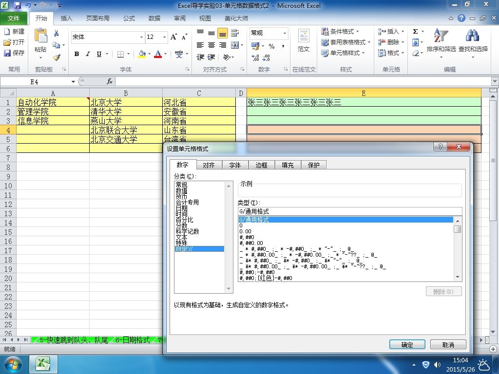The image size is (499, 374).
Task: Align cell text right
Action: point(223,45)
